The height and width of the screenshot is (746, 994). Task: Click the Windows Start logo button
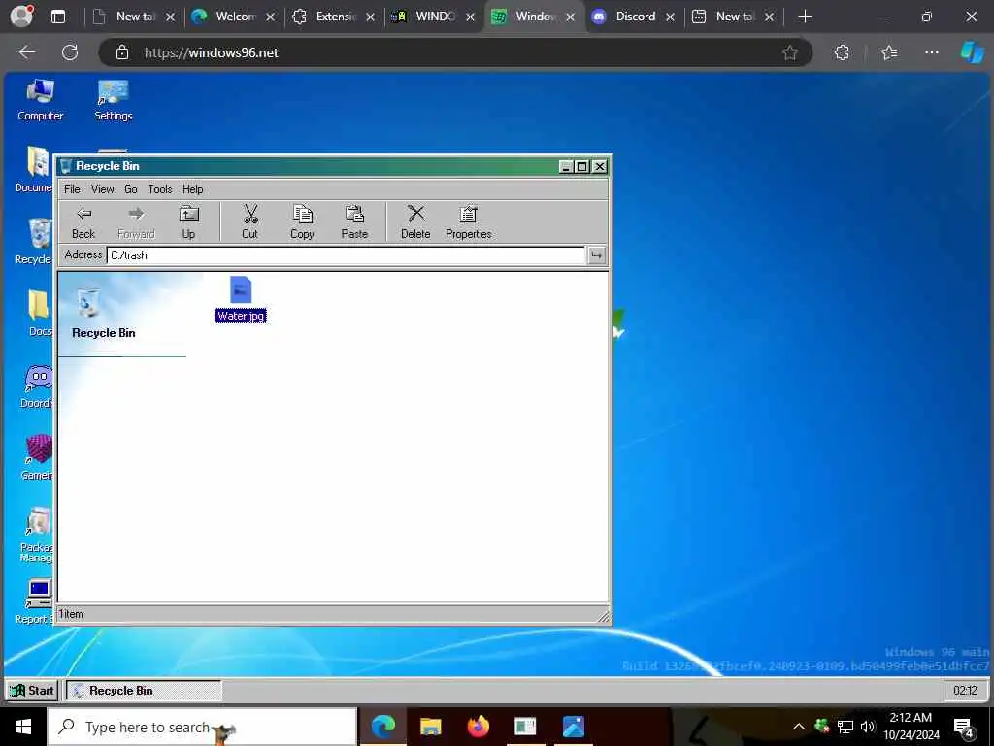pyautogui.click(x=23, y=727)
